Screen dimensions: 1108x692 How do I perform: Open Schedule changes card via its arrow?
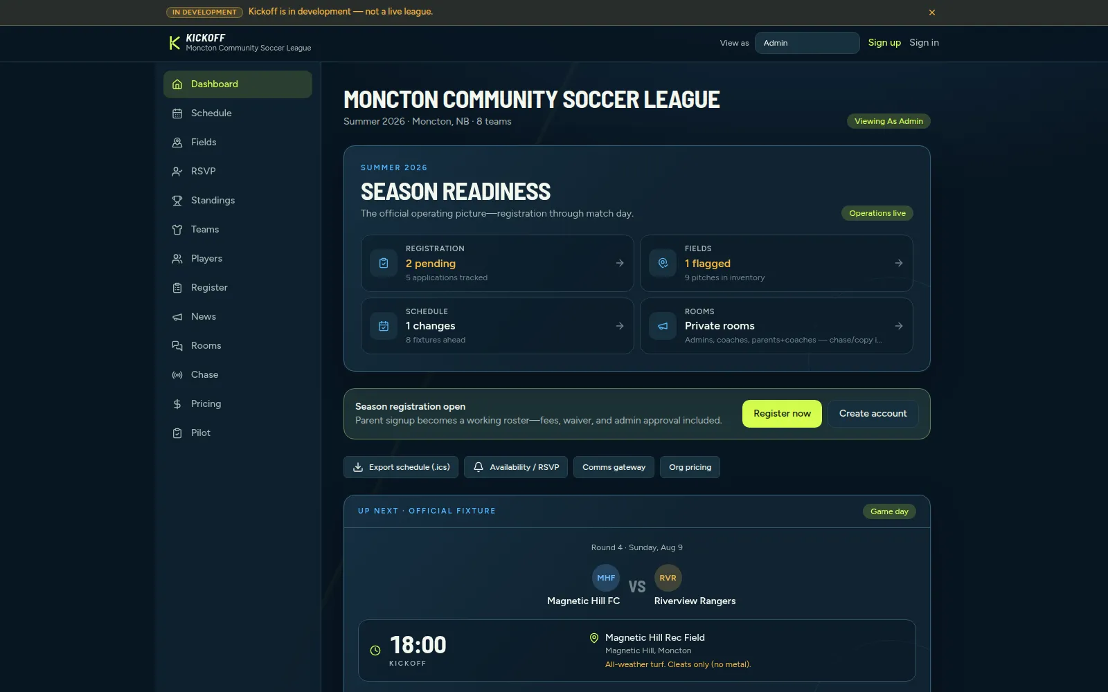620,326
